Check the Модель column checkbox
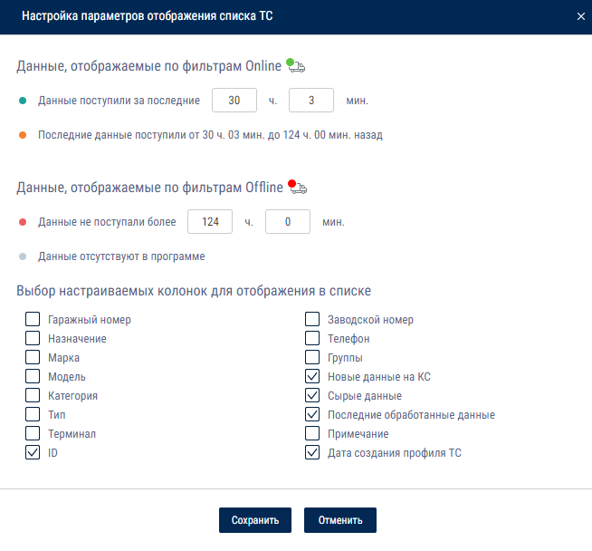 [x=33, y=376]
